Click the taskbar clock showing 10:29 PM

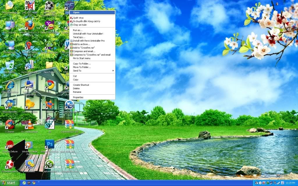290,183
